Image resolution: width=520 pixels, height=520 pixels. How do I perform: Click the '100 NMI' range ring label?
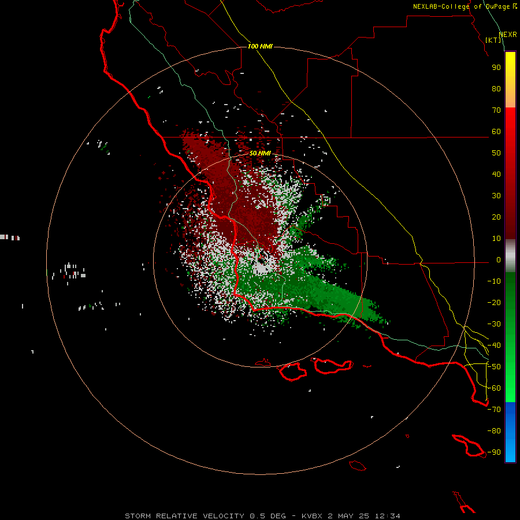click(260, 46)
